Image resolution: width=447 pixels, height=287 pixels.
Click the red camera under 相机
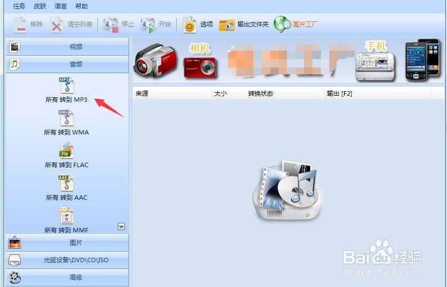[x=200, y=67]
